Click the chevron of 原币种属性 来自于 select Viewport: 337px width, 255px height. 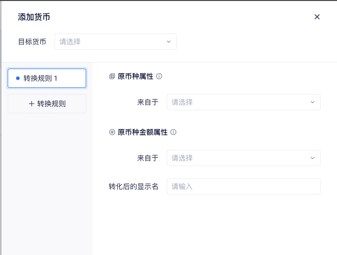[x=313, y=102]
